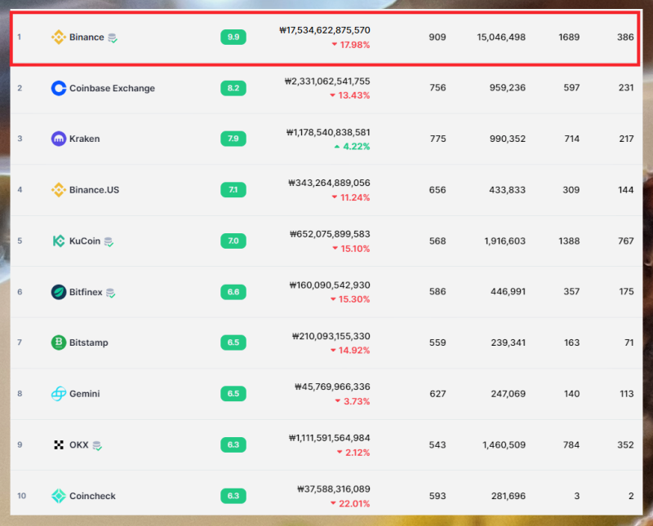Select Coincheck volume ₩37,588,316,089

[334, 489]
